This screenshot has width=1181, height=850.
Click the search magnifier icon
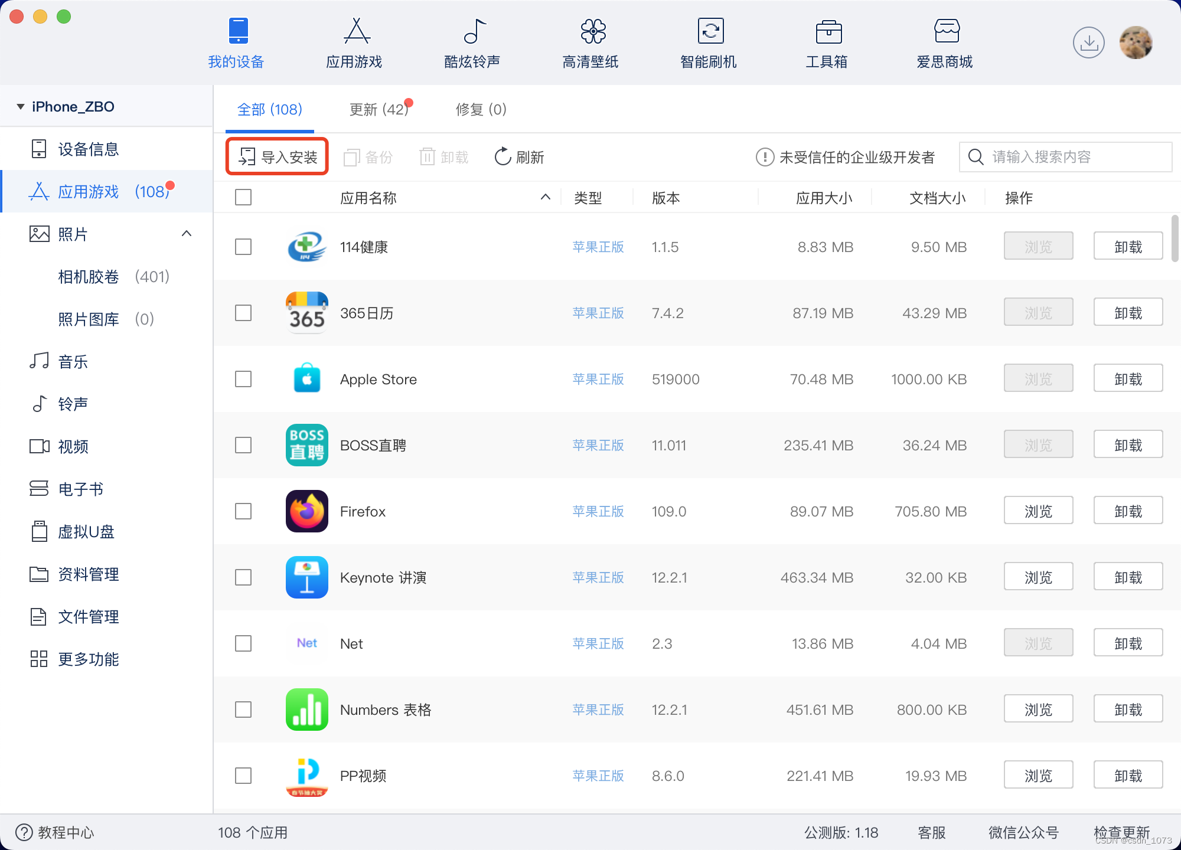(976, 157)
